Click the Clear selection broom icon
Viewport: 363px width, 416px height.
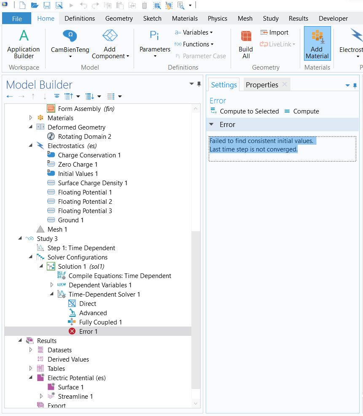click(169, 5)
